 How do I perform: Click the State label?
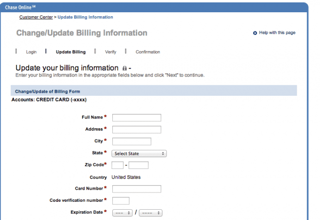point(97,153)
